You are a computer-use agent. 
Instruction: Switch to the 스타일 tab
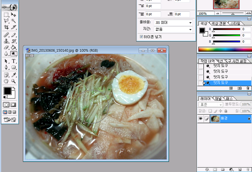point(235,23)
